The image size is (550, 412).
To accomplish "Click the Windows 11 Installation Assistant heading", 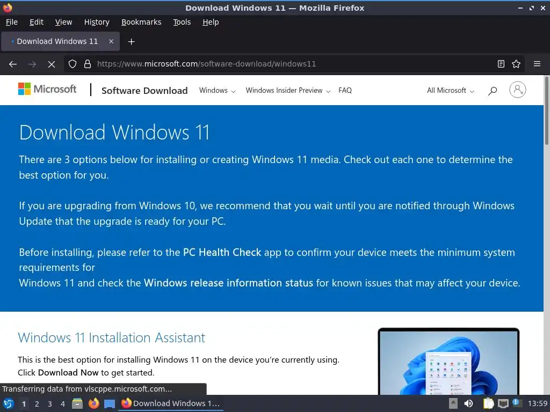I will pyautogui.click(x=112, y=338).
